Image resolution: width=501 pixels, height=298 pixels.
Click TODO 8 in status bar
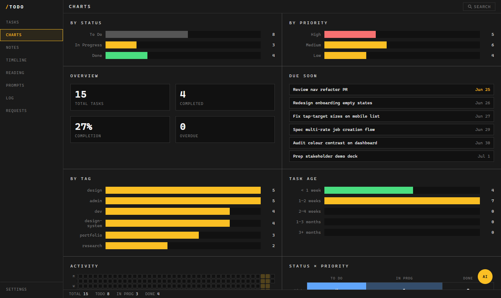(102, 294)
